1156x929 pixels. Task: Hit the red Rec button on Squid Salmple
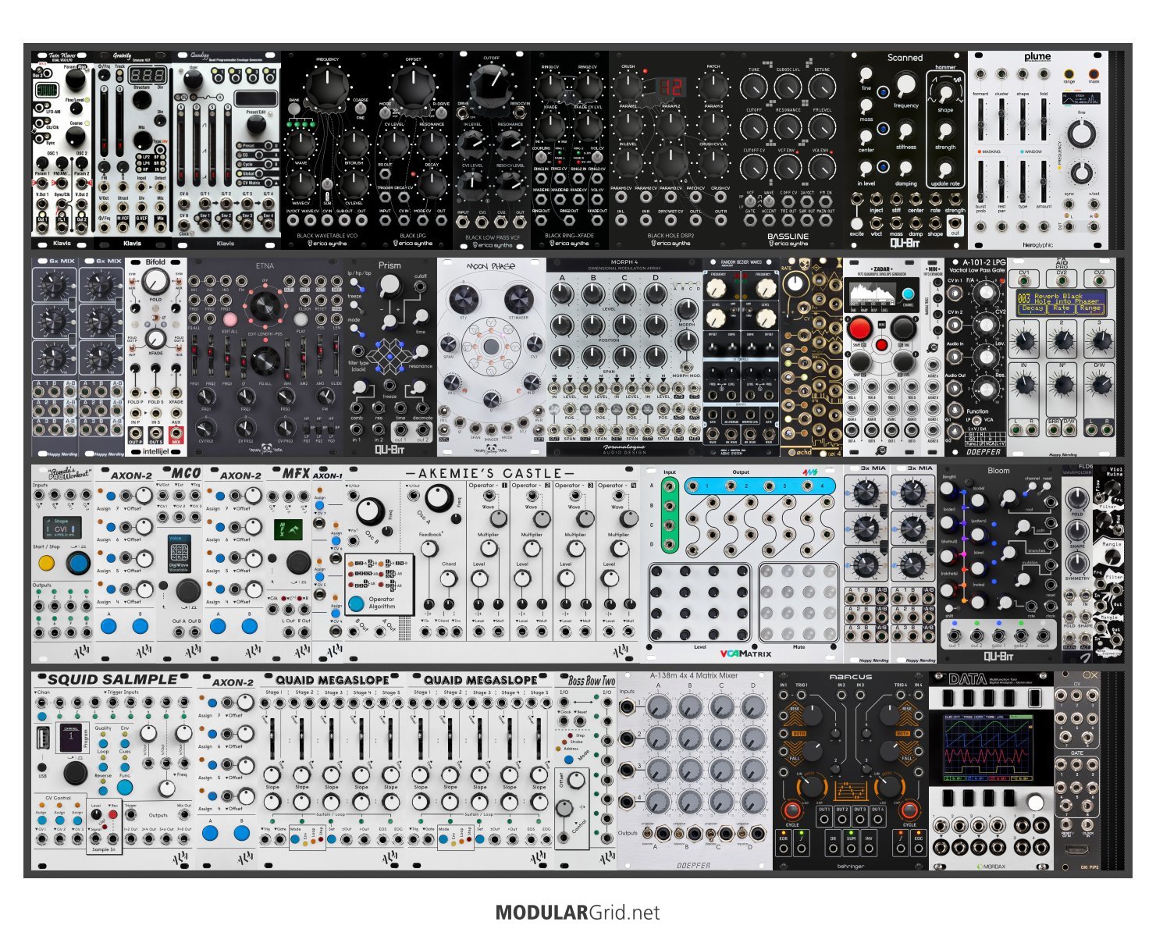[113, 814]
